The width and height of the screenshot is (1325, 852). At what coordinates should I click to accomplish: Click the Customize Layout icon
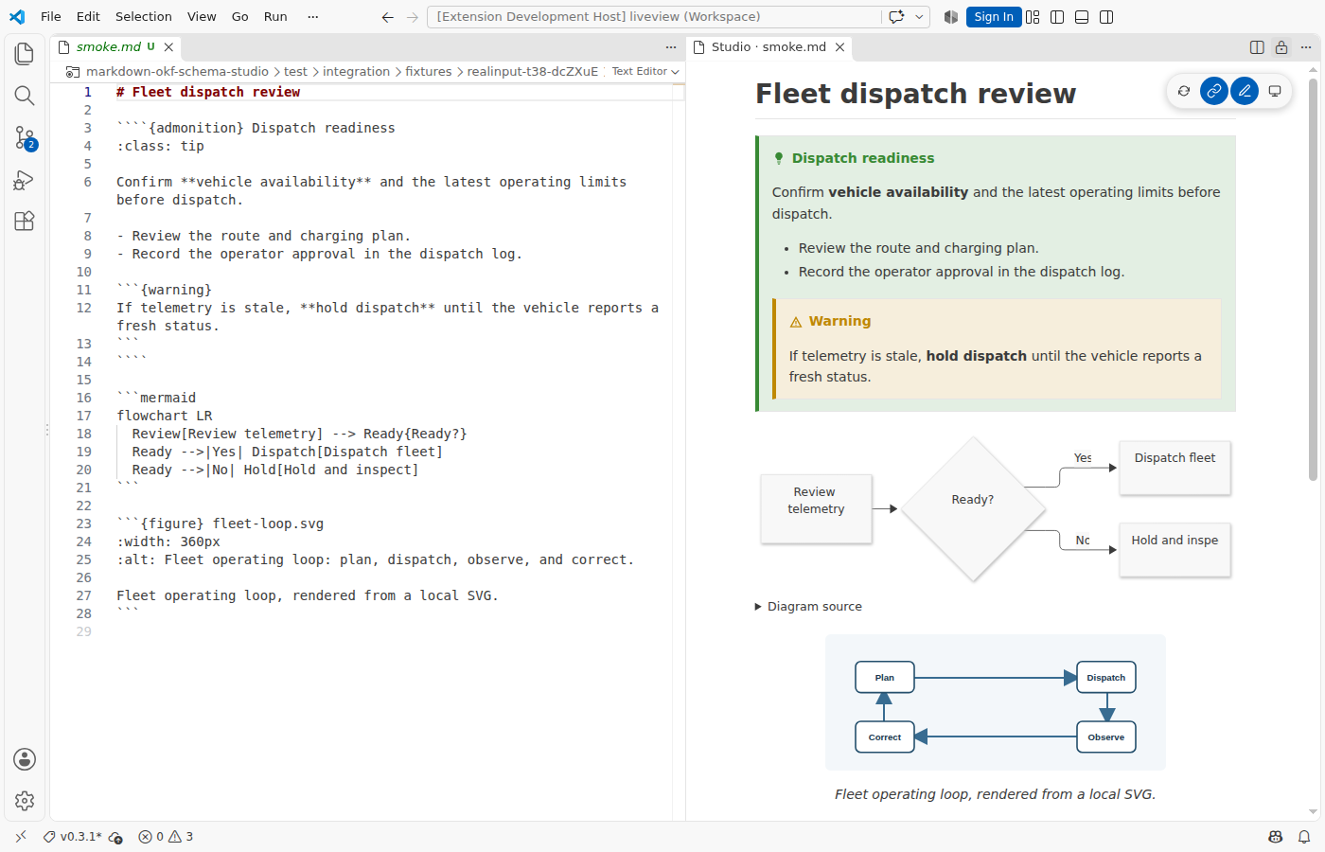coord(1033,17)
